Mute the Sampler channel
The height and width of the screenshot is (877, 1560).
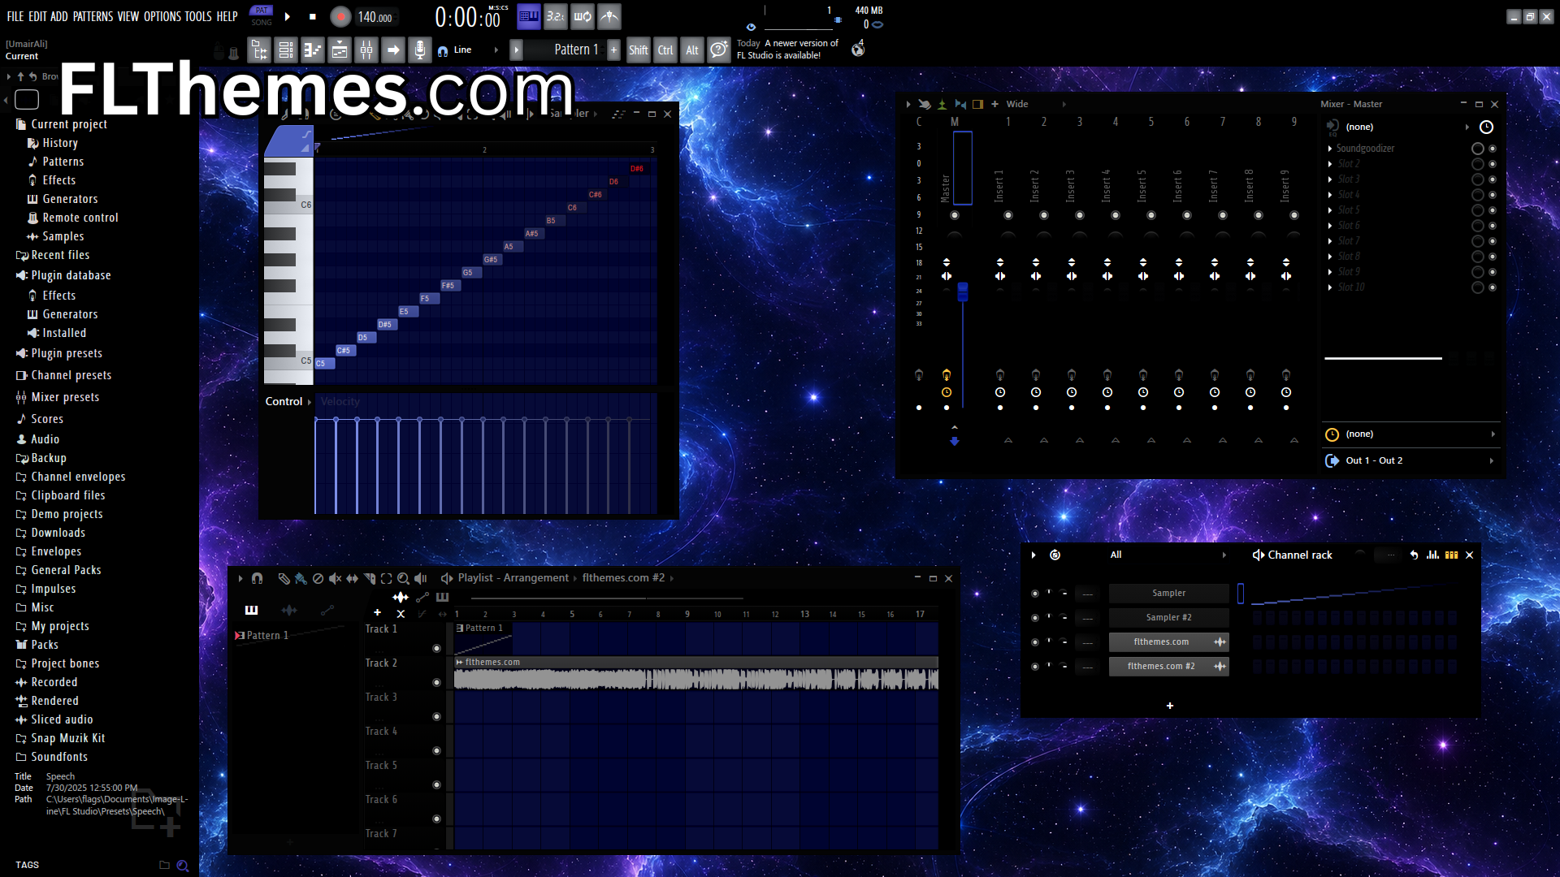(x=1034, y=594)
